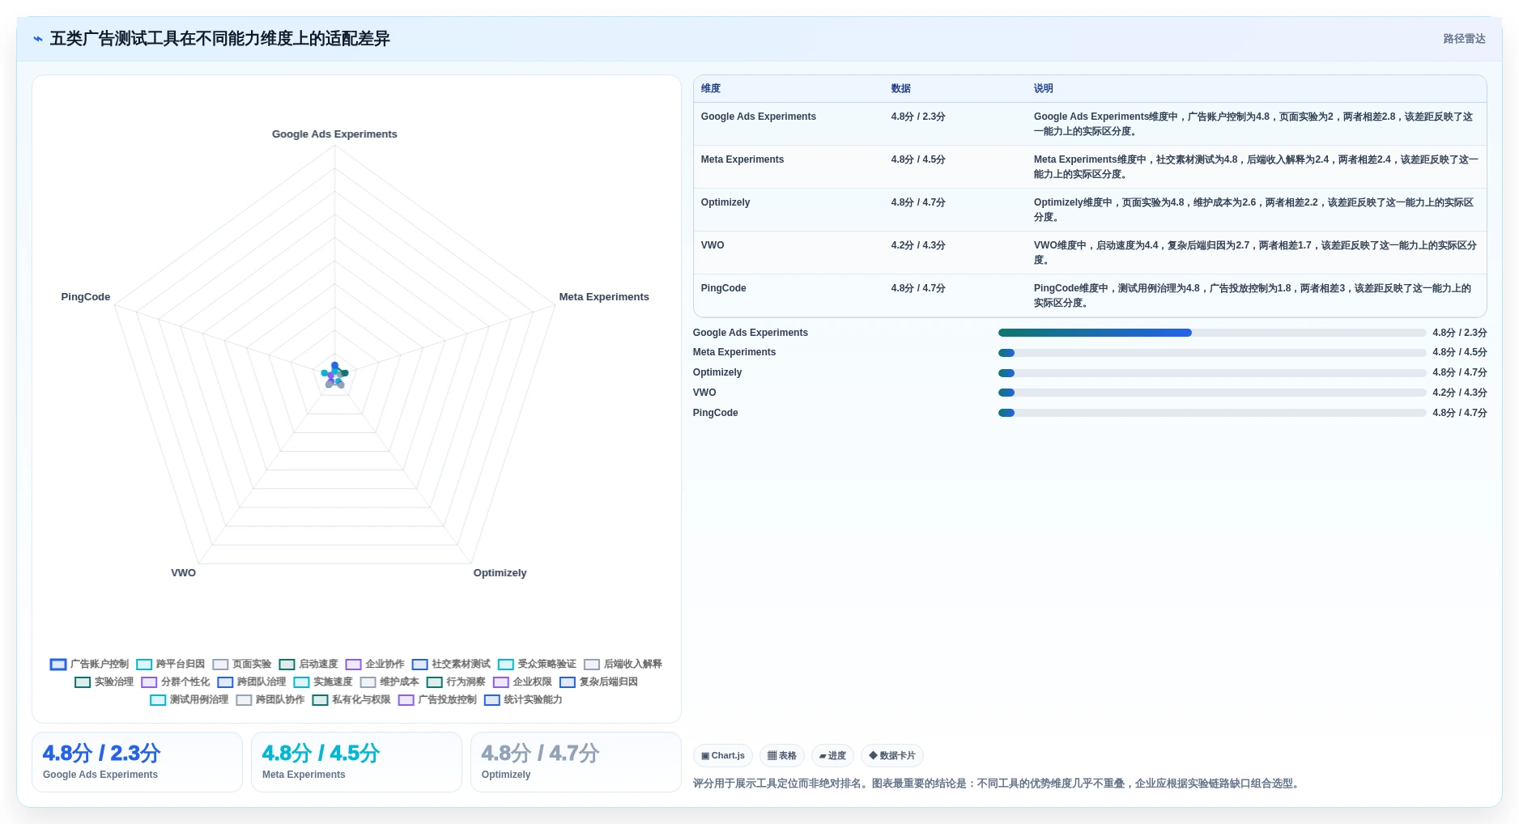This screenshot has width=1519, height=824.
Task: Click the lightning icon beside the chart title
Action: pos(37,39)
